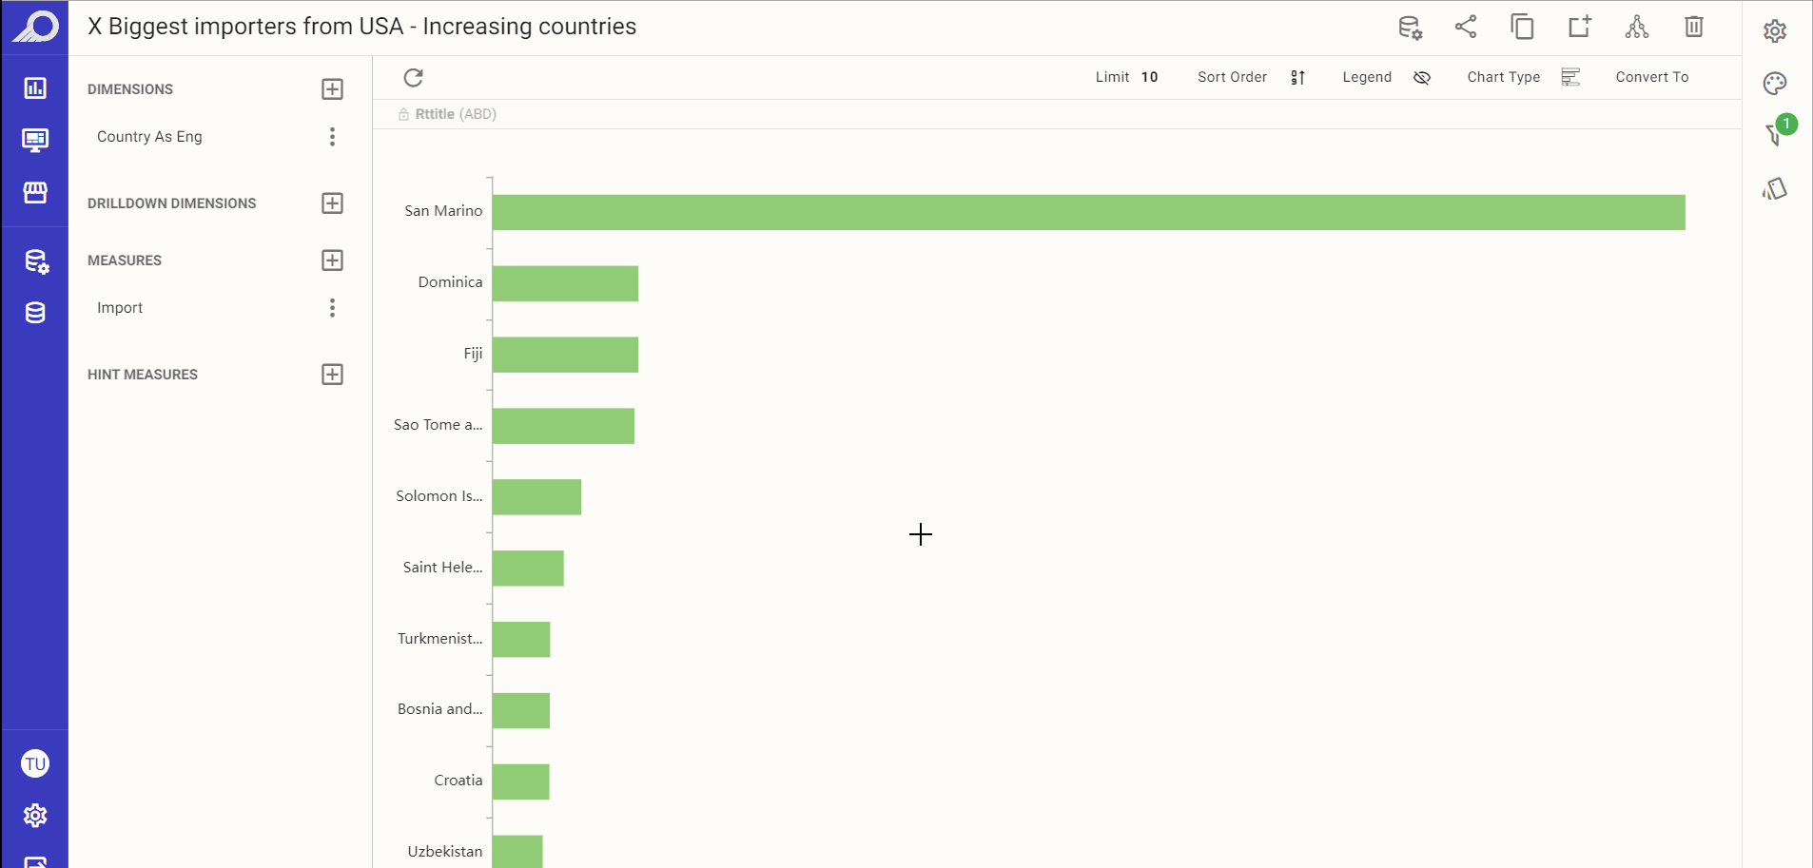Edit the Limit value 10
Image resolution: width=1813 pixels, height=868 pixels.
pos(1149,77)
